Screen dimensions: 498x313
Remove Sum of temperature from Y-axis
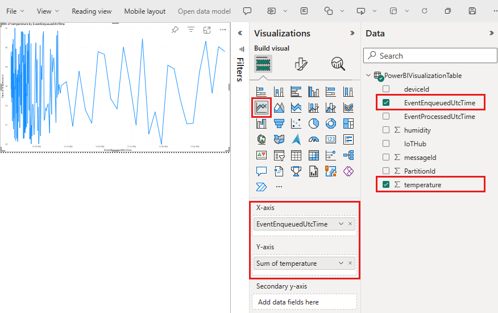(x=350, y=263)
